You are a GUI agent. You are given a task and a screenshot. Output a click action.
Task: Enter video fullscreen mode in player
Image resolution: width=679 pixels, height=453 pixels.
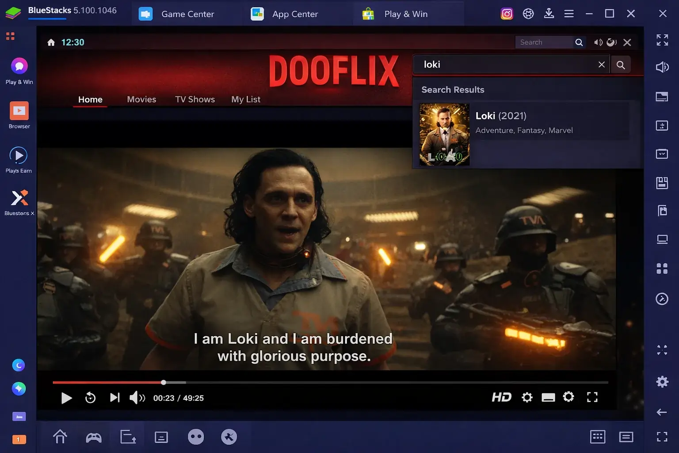(x=592, y=397)
